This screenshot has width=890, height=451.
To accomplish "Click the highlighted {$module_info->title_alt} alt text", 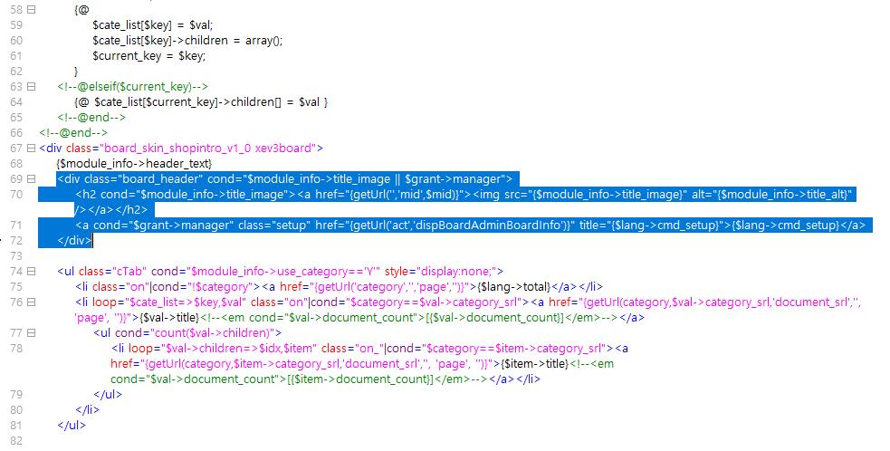I will (784, 195).
